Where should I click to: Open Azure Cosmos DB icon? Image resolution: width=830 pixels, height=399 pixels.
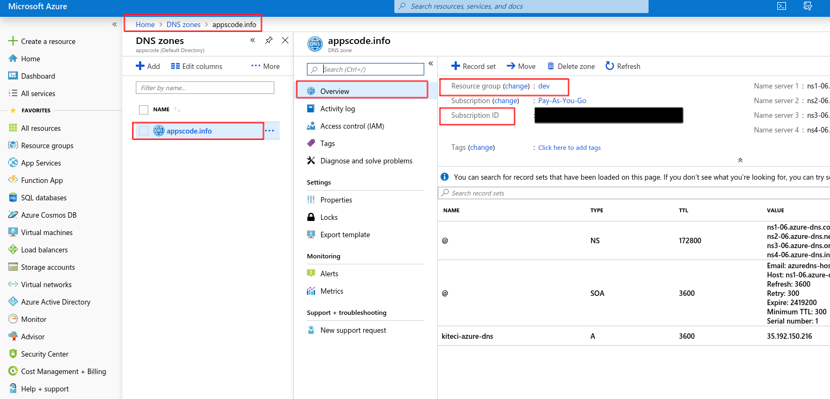coord(13,215)
